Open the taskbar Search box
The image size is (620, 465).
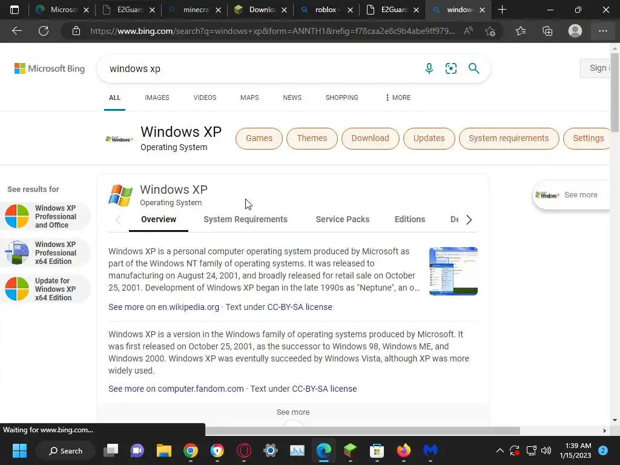click(x=65, y=450)
